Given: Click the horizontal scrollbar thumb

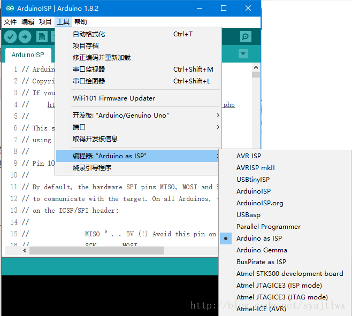Looking at the screenshot, I should coord(96,250).
